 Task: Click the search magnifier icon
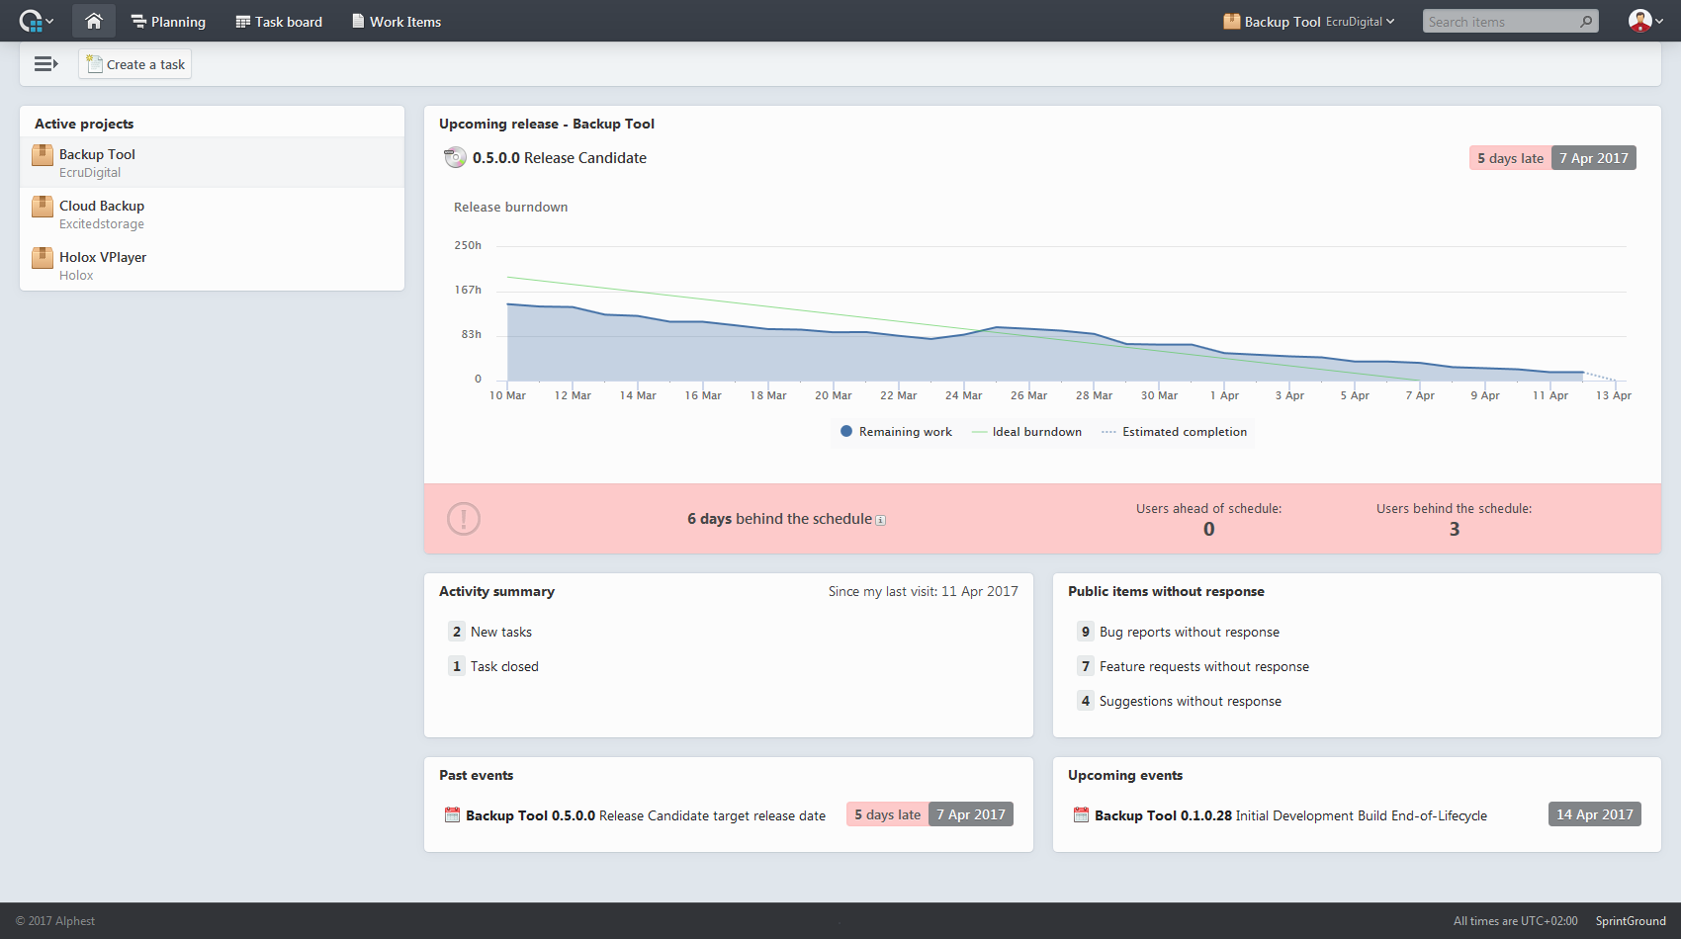[x=1586, y=21]
